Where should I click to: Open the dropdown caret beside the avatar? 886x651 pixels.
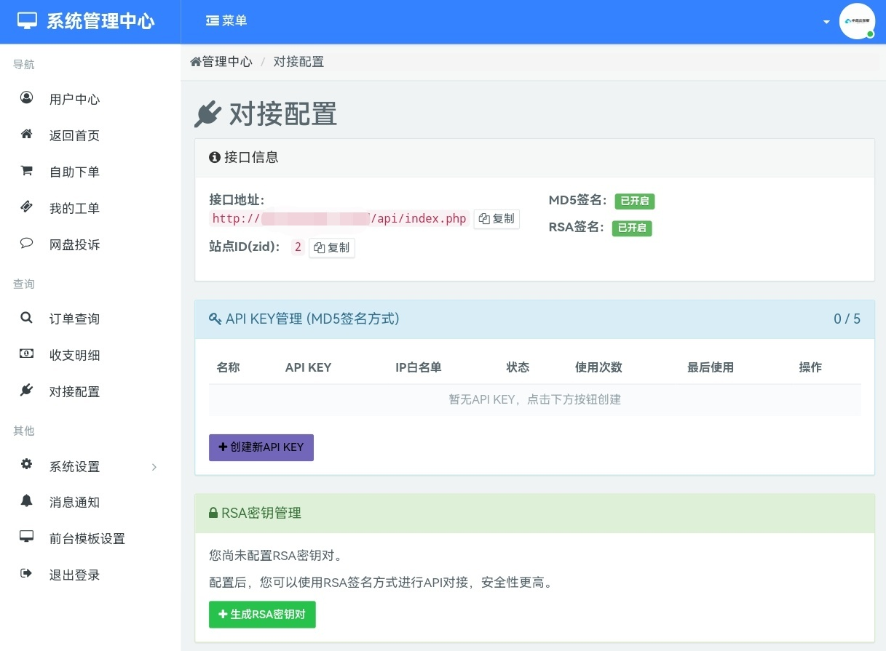click(826, 22)
